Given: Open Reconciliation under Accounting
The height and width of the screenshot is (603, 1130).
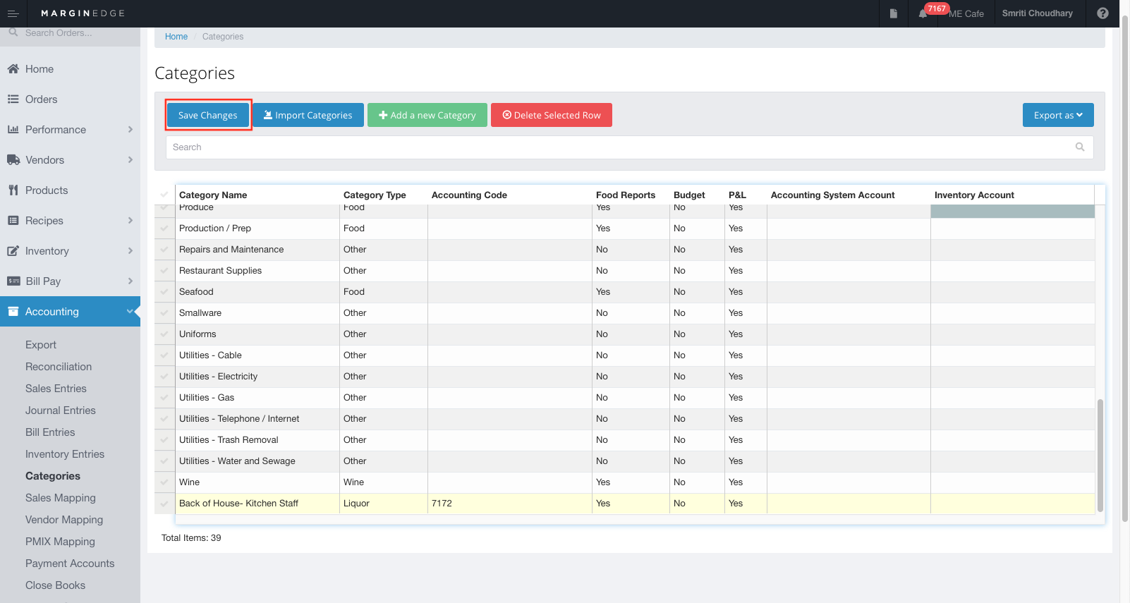Looking at the screenshot, I should pos(59,367).
